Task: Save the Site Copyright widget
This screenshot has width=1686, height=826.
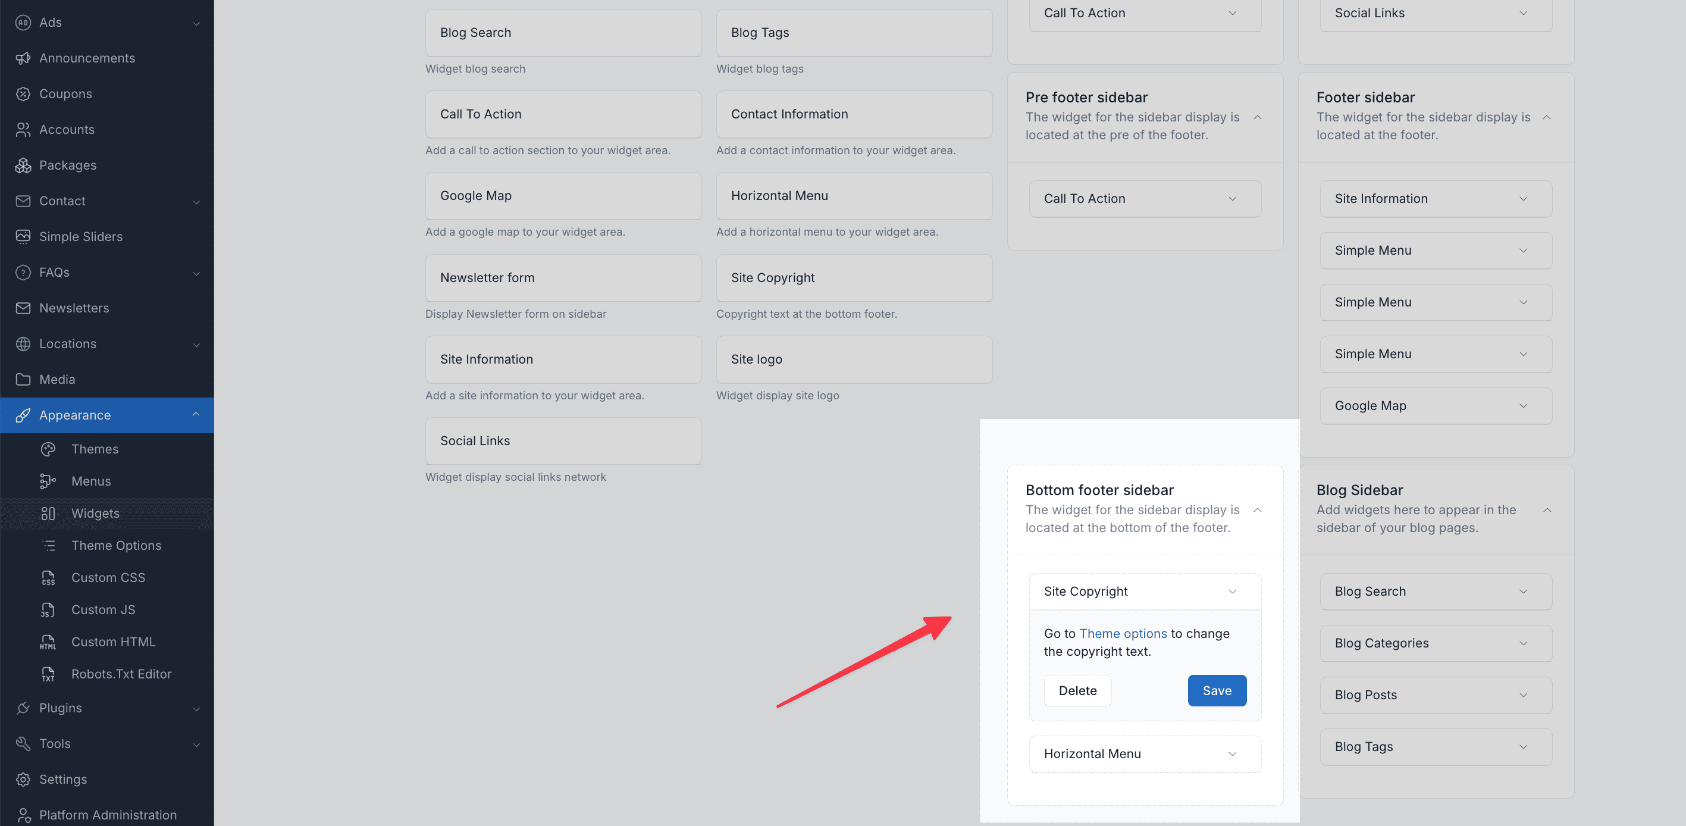Action: pos(1217,690)
